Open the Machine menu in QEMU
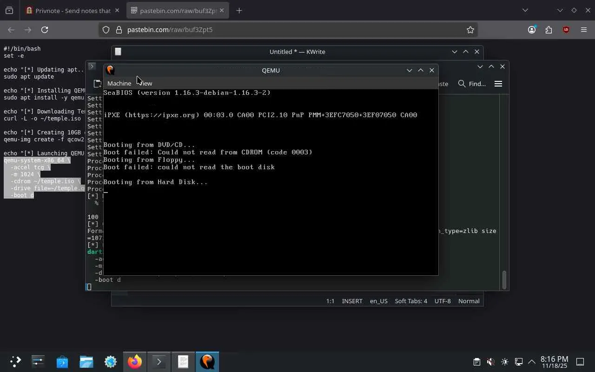Screen dimensions: 595x372 [x=119, y=83]
